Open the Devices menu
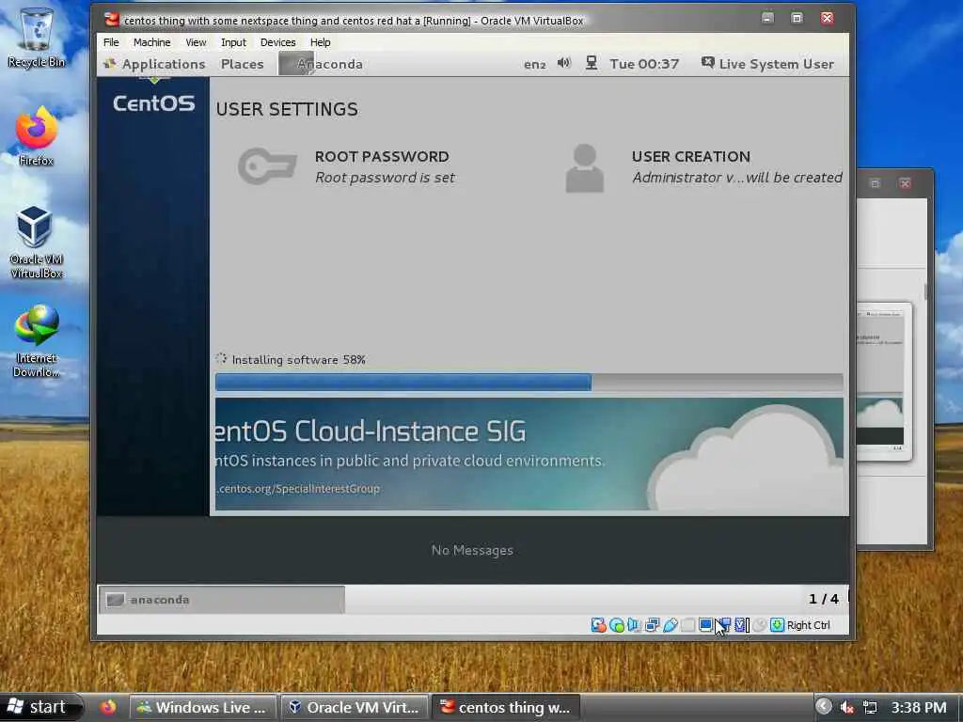 (277, 42)
